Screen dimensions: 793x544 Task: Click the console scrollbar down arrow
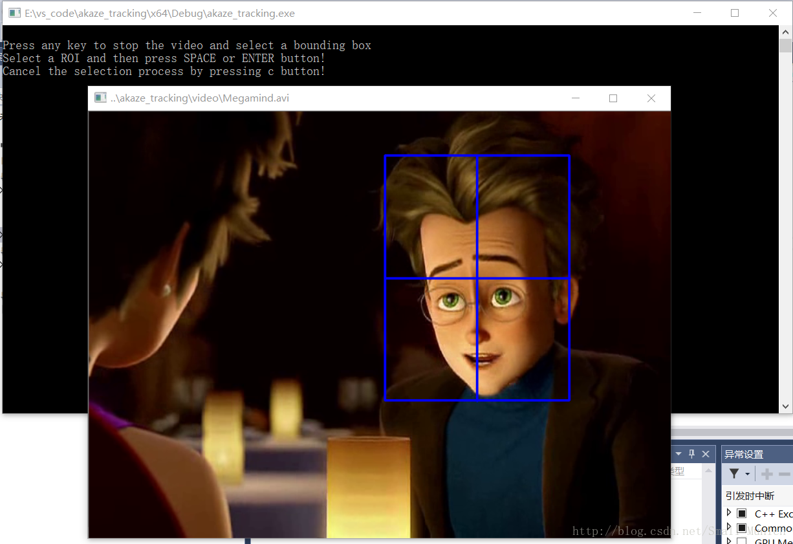[785, 407]
